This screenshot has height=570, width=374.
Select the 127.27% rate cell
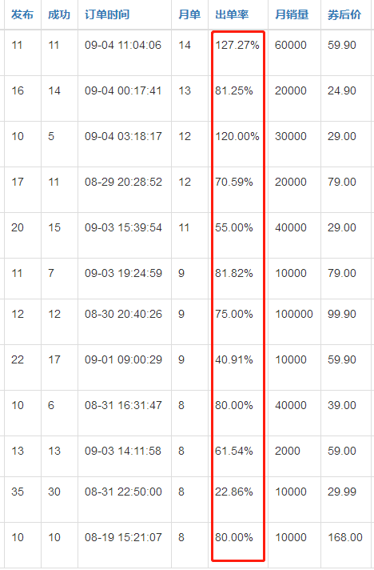click(x=237, y=46)
